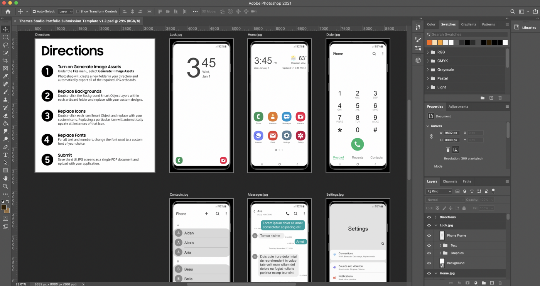
Task: Toggle the layer filtering switch
Action: click(x=493, y=191)
